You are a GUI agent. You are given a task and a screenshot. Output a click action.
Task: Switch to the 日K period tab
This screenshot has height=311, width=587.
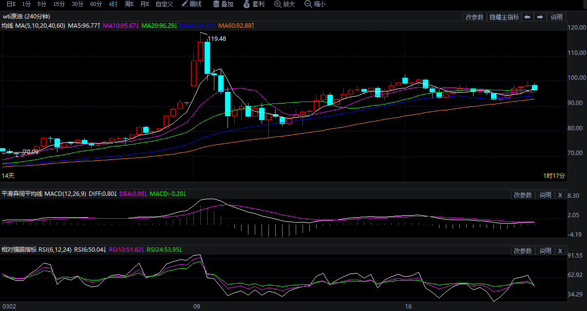coord(11,4)
